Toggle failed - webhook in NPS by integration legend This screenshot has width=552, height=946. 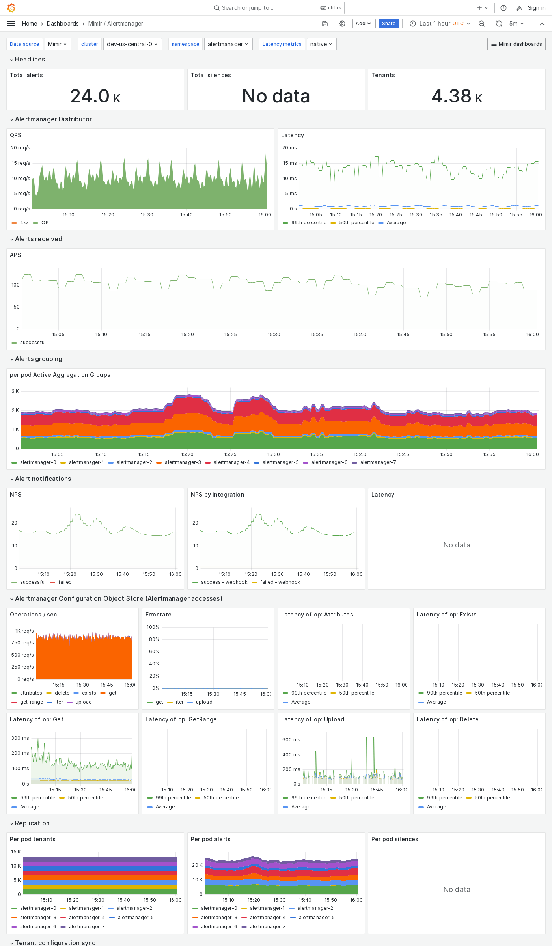tap(280, 582)
